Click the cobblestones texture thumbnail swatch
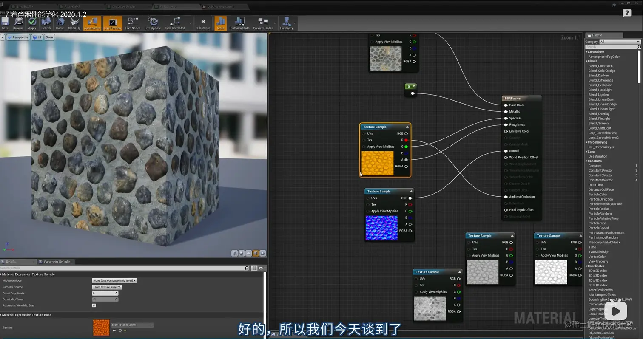 [x=101, y=328]
